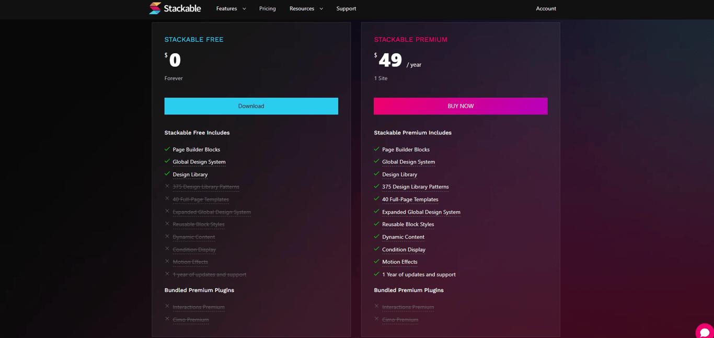Click crossed-out 375 Design Library Patterns in Free
The height and width of the screenshot is (338, 714).
206,187
